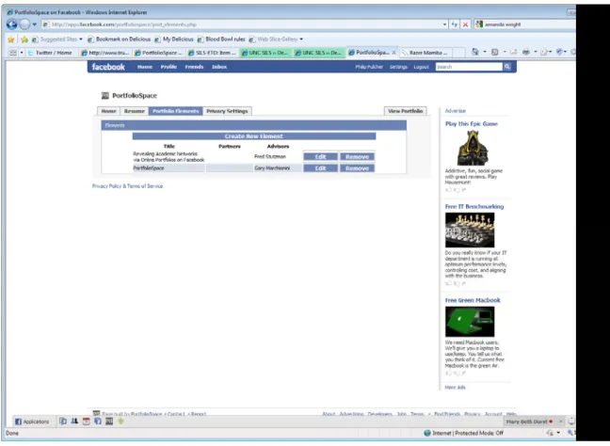Image resolution: width=610 pixels, height=446 pixels.
Task: Open My Delicious favorite
Action: (x=174, y=40)
